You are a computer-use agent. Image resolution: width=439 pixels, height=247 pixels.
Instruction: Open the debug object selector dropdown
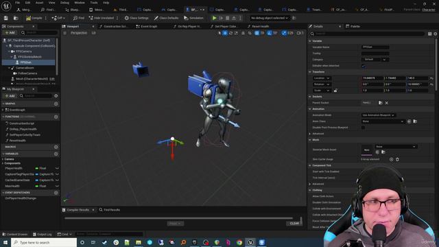pyautogui.click(x=269, y=18)
